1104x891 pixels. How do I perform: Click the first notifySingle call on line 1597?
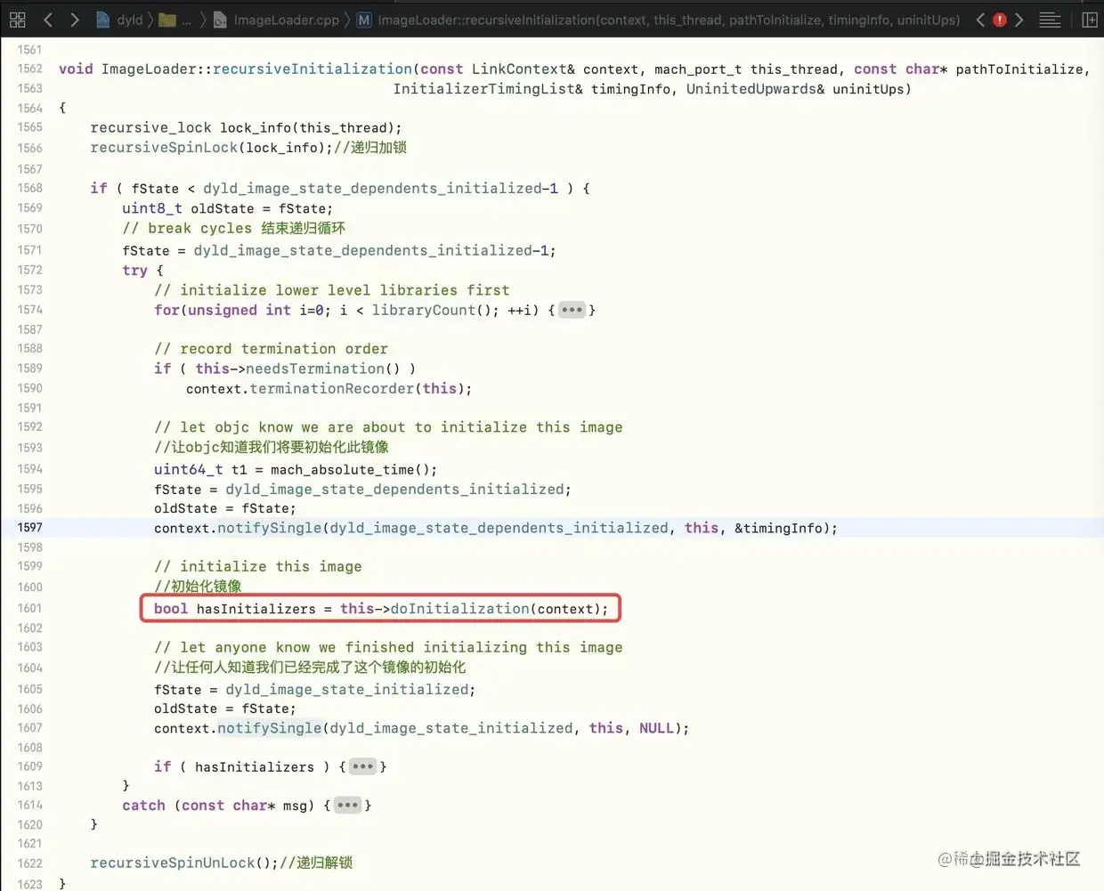[269, 528]
